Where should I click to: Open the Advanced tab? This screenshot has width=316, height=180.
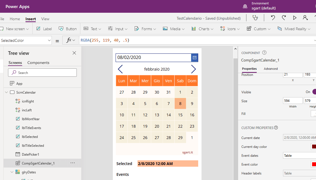click(x=271, y=69)
